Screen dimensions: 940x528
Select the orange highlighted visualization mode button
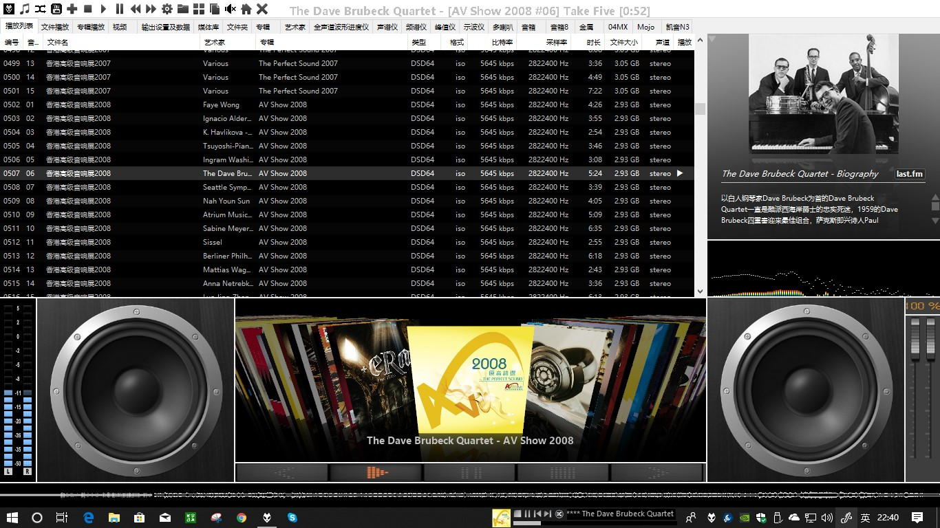pyautogui.click(x=376, y=472)
